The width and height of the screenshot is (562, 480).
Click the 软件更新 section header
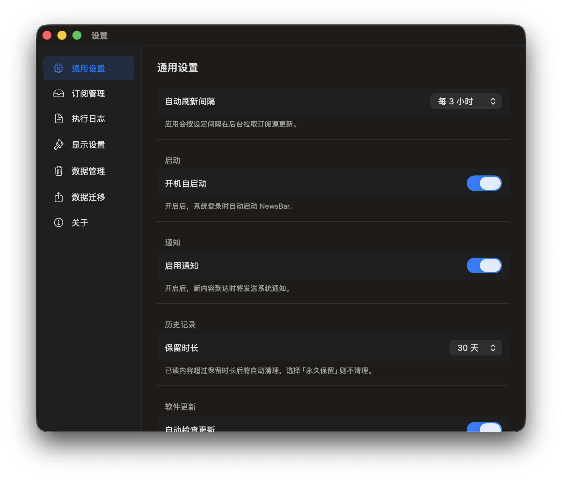[x=180, y=407]
